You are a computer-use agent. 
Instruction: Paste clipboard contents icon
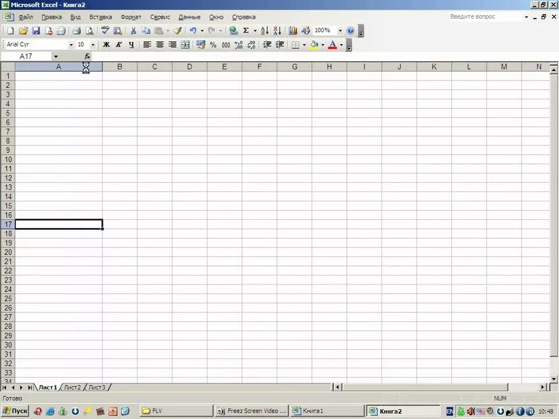click(x=158, y=31)
